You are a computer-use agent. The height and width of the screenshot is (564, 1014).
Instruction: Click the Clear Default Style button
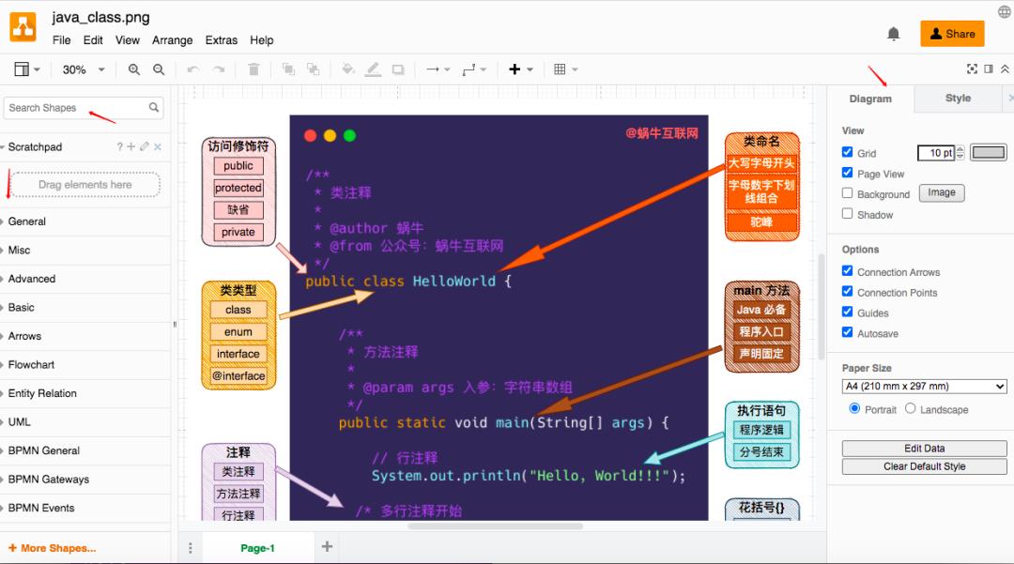pos(923,465)
